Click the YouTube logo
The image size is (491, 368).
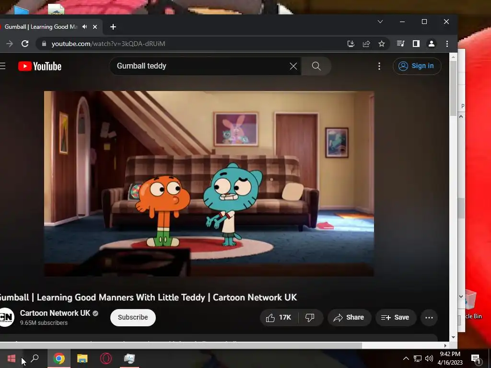(40, 66)
